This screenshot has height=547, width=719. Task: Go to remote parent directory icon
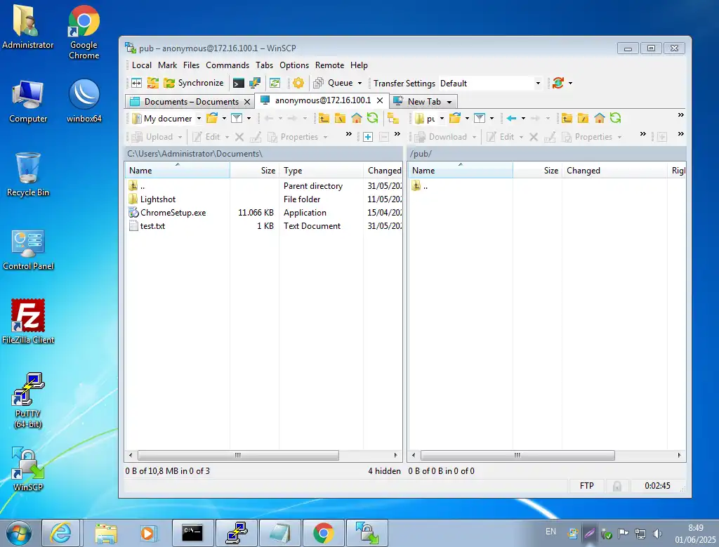pyautogui.click(x=567, y=118)
